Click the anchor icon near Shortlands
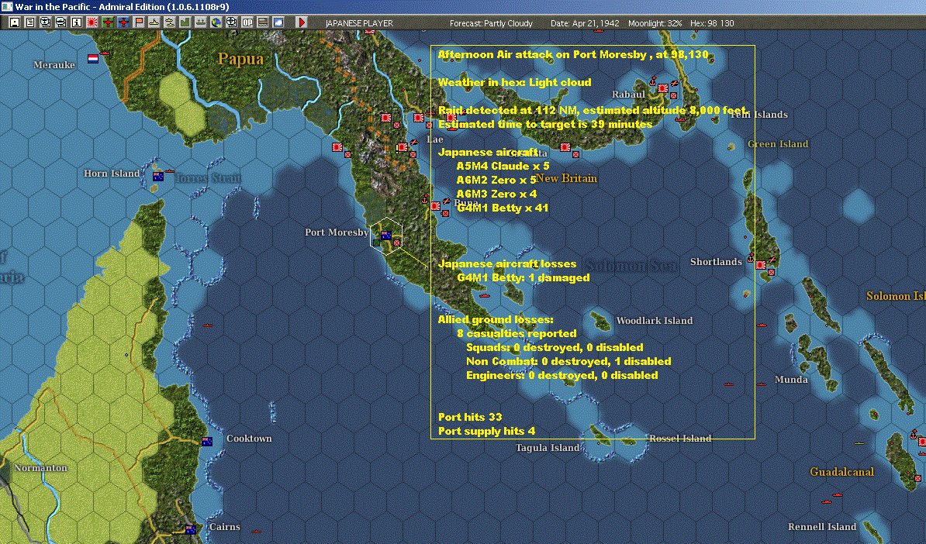The image size is (926, 544). (x=751, y=258)
